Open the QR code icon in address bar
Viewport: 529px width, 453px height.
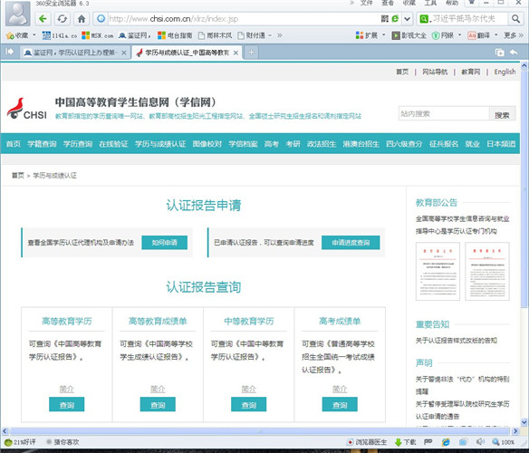pos(385,18)
